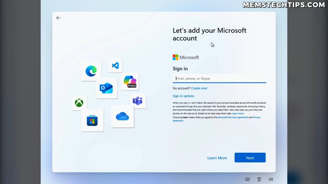
Task: Click the Microsoft Teams icon
Action: click(138, 101)
